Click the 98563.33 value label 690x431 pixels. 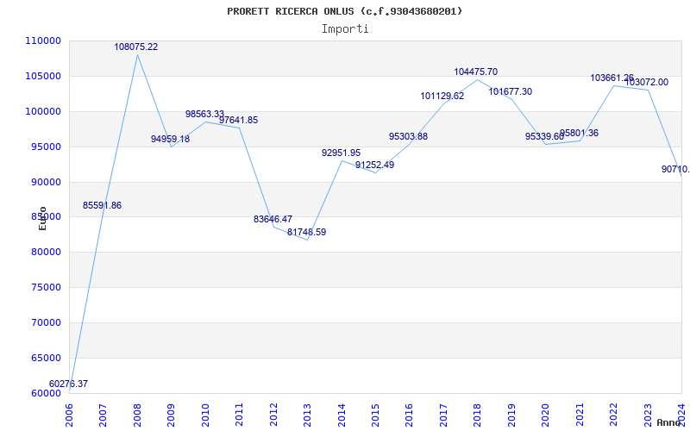pyautogui.click(x=204, y=114)
